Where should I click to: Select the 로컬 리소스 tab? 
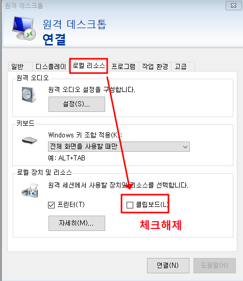coord(89,65)
